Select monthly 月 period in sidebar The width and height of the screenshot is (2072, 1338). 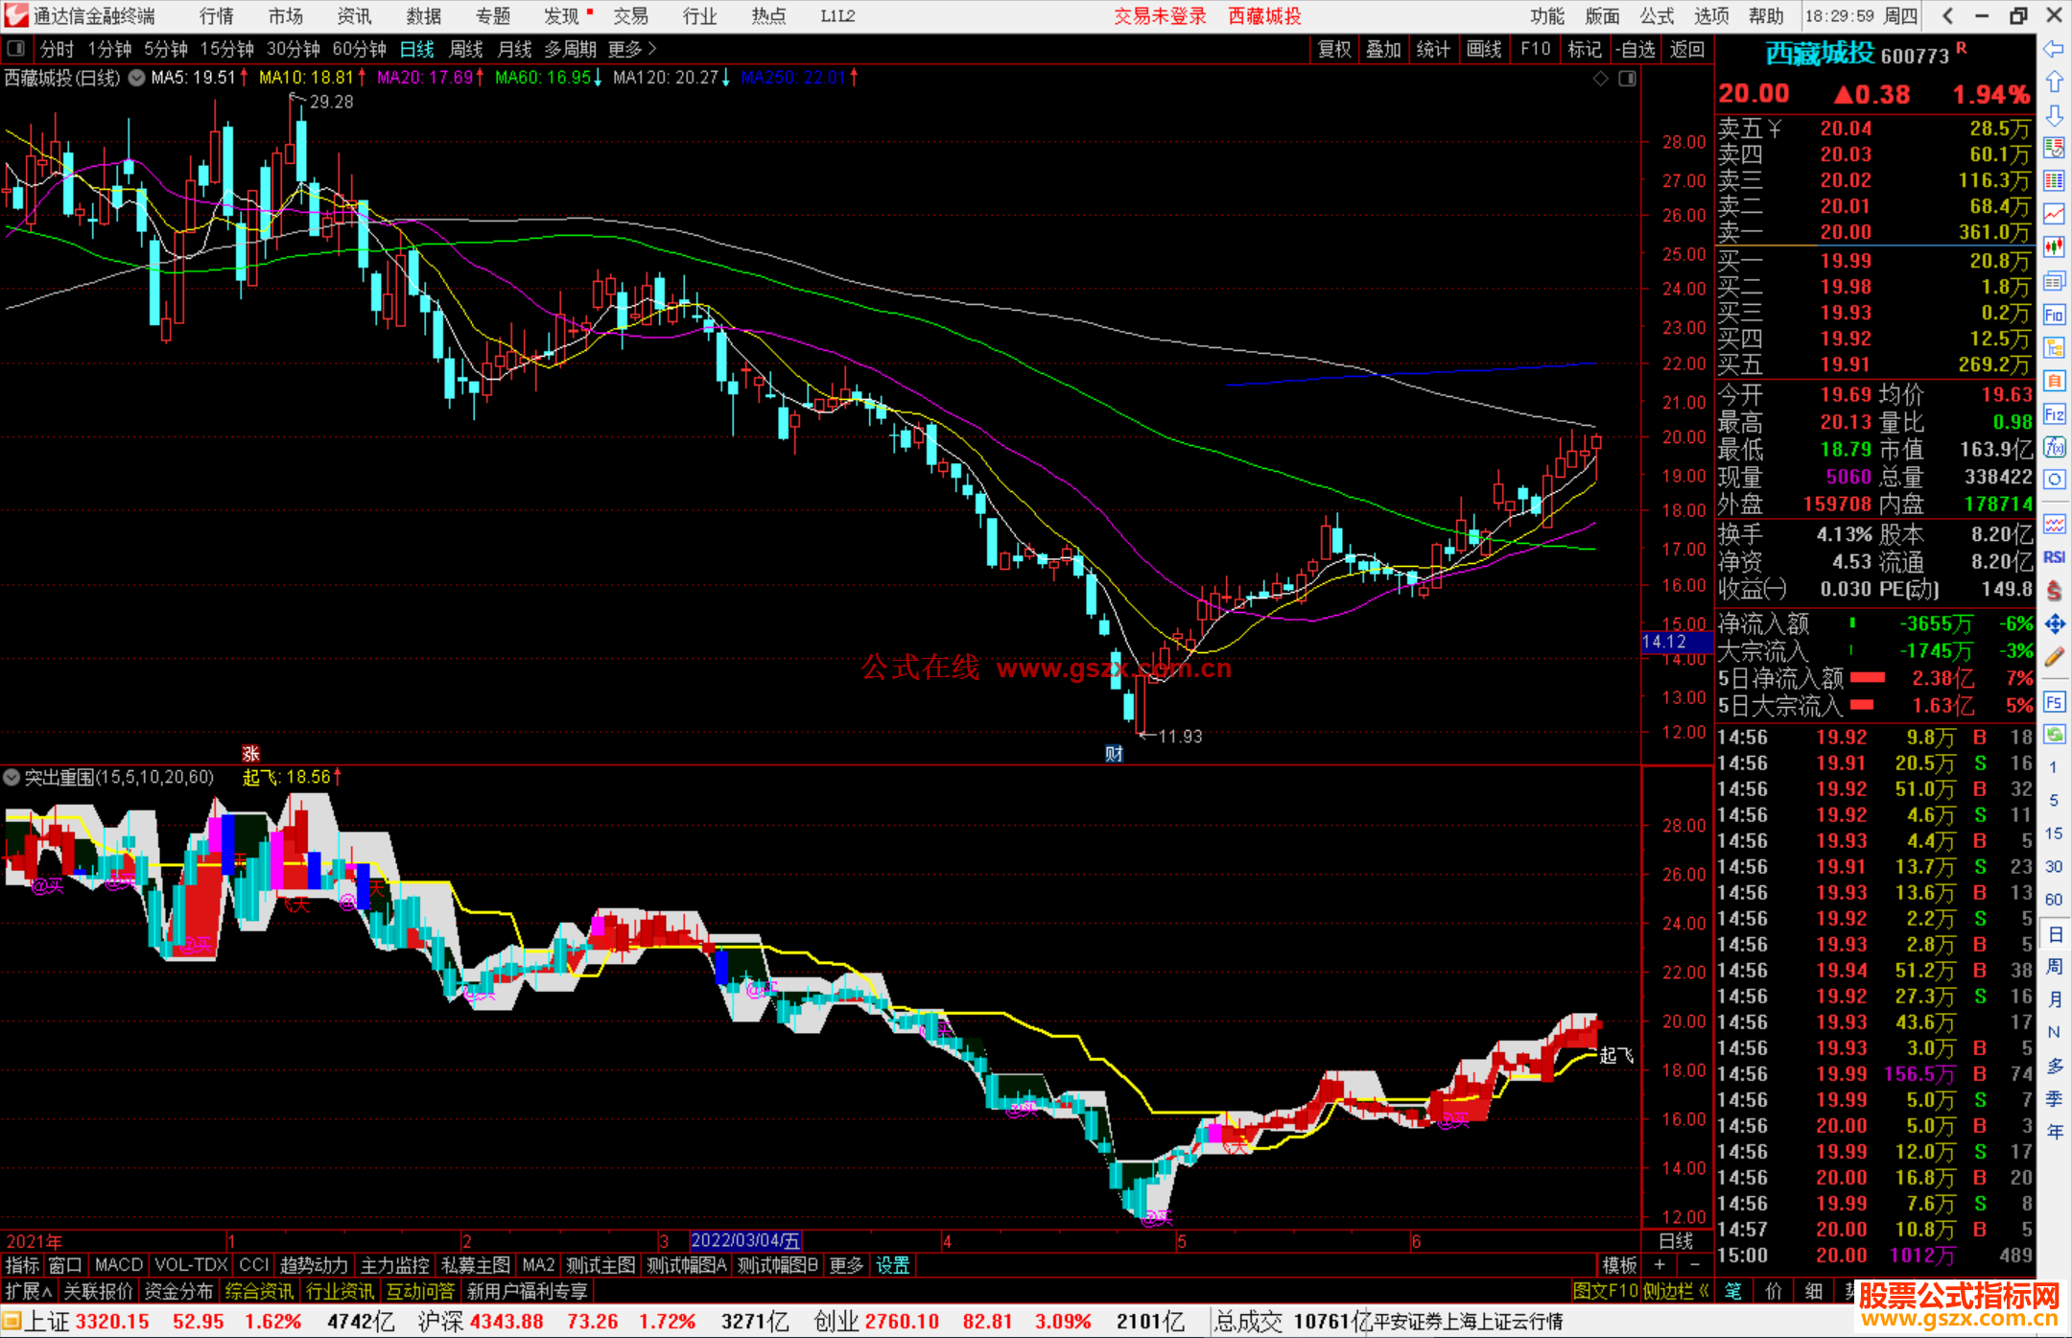pos(2054,999)
